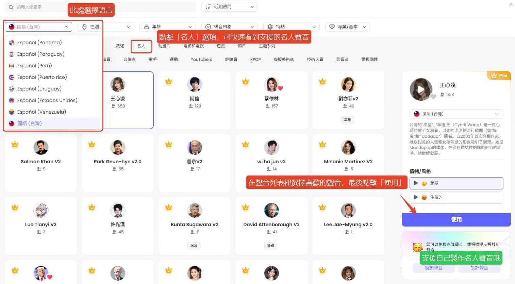Screen dimensions: 515x284
Task: Select the 許光漢 voice avatar
Action: pyautogui.click(x=118, y=211)
